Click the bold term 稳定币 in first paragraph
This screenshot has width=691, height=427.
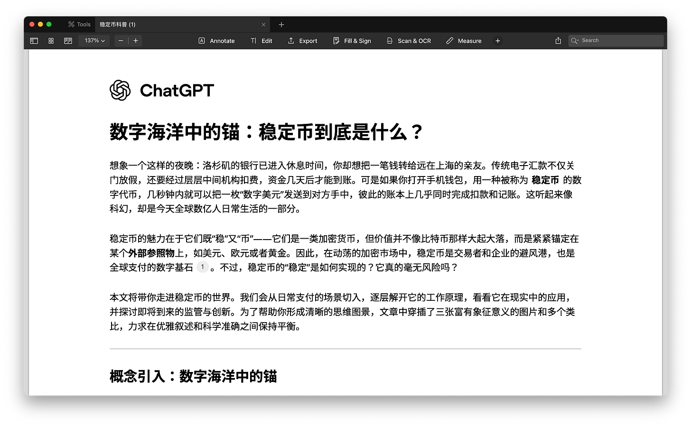[545, 180]
